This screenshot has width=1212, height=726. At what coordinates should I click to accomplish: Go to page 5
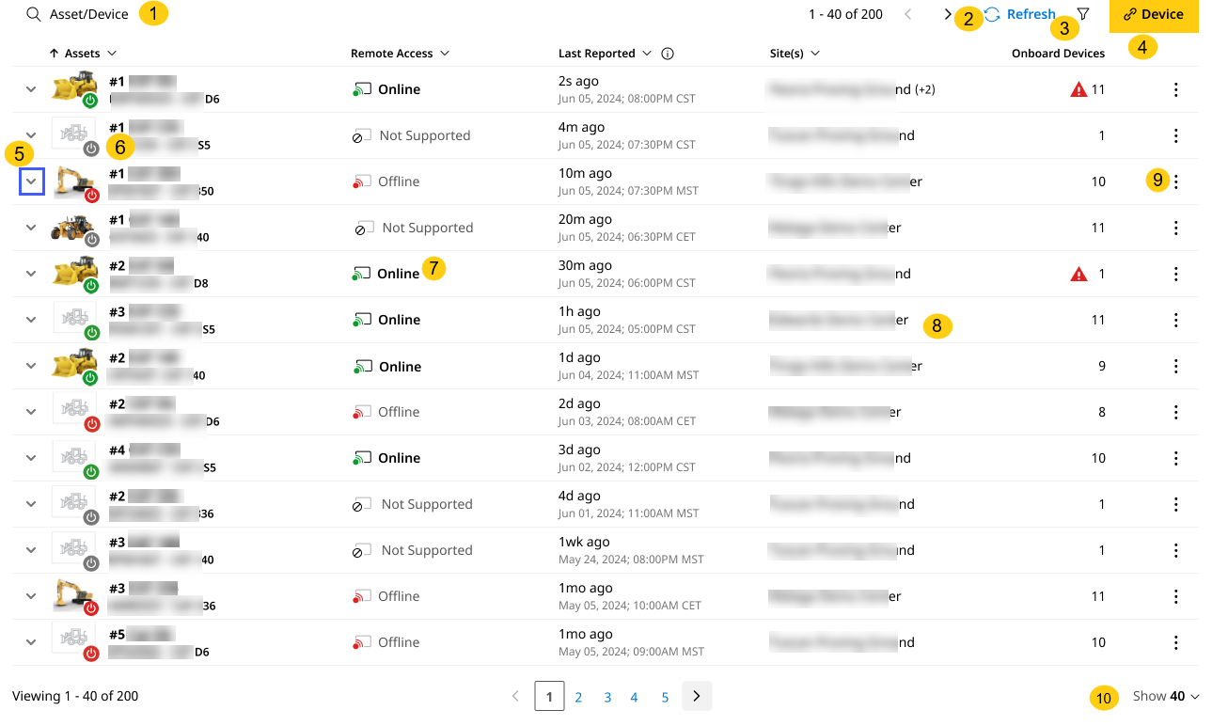665,697
